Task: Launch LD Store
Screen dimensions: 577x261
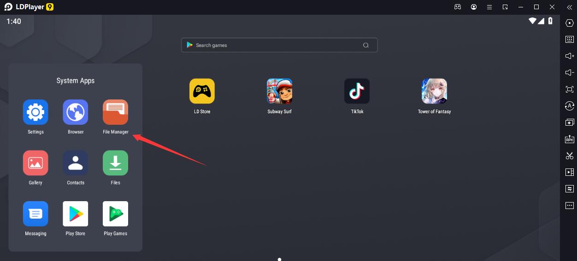Action: pyautogui.click(x=202, y=91)
